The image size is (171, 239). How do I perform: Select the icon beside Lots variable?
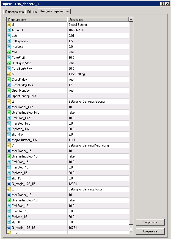click(x=9, y=36)
